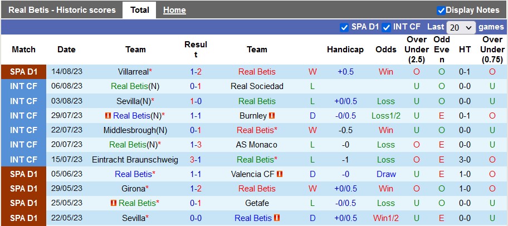Image resolution: width=508 pixels, height=226 pixels.
Task: Switch to the Total tab
Action: pos(139,10)
